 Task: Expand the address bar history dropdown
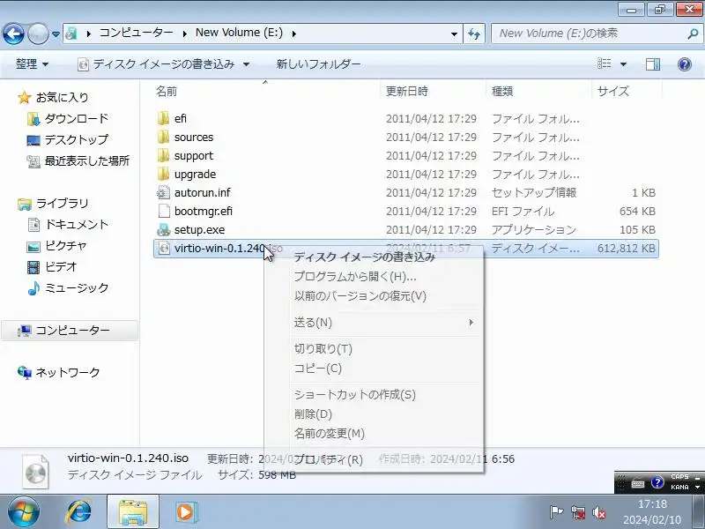click(x=454, y=34)
